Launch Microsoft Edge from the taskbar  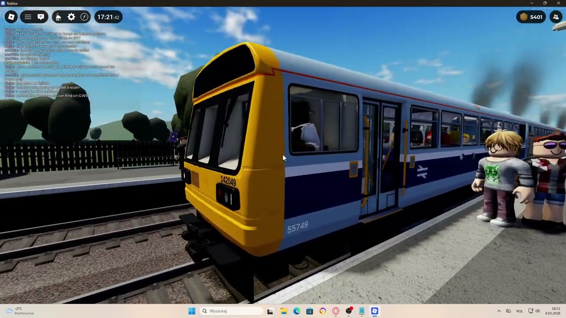click(296, 311)
